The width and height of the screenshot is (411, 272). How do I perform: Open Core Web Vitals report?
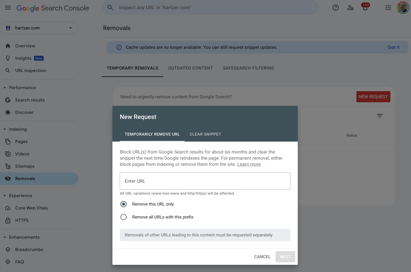pyautogui.click(x=31, y=208)
